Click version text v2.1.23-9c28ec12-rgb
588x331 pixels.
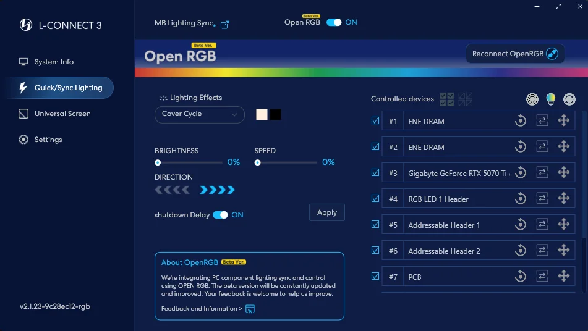click(x=55, y=306)
